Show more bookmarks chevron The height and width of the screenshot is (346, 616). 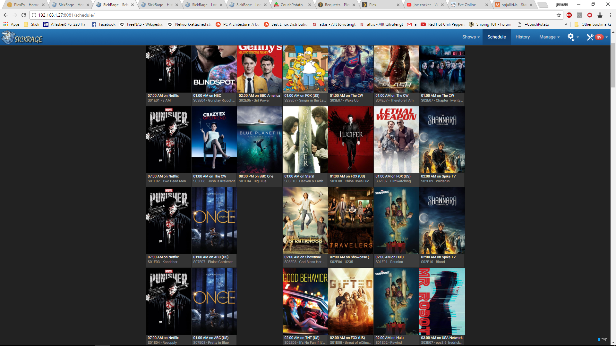(566, 24)
